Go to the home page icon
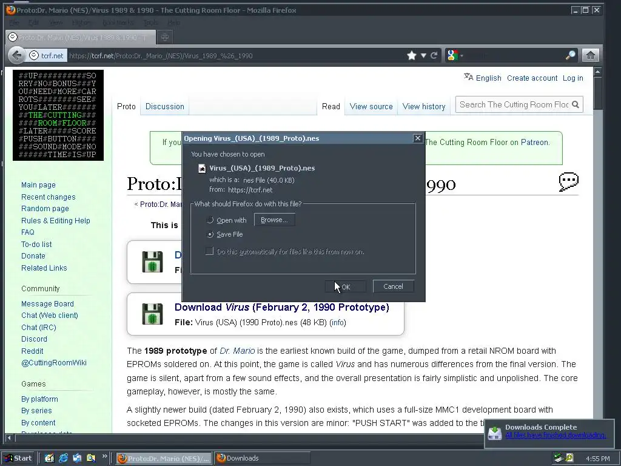The height and width of the screenshot is (466, 621). [x=590, y=55]
